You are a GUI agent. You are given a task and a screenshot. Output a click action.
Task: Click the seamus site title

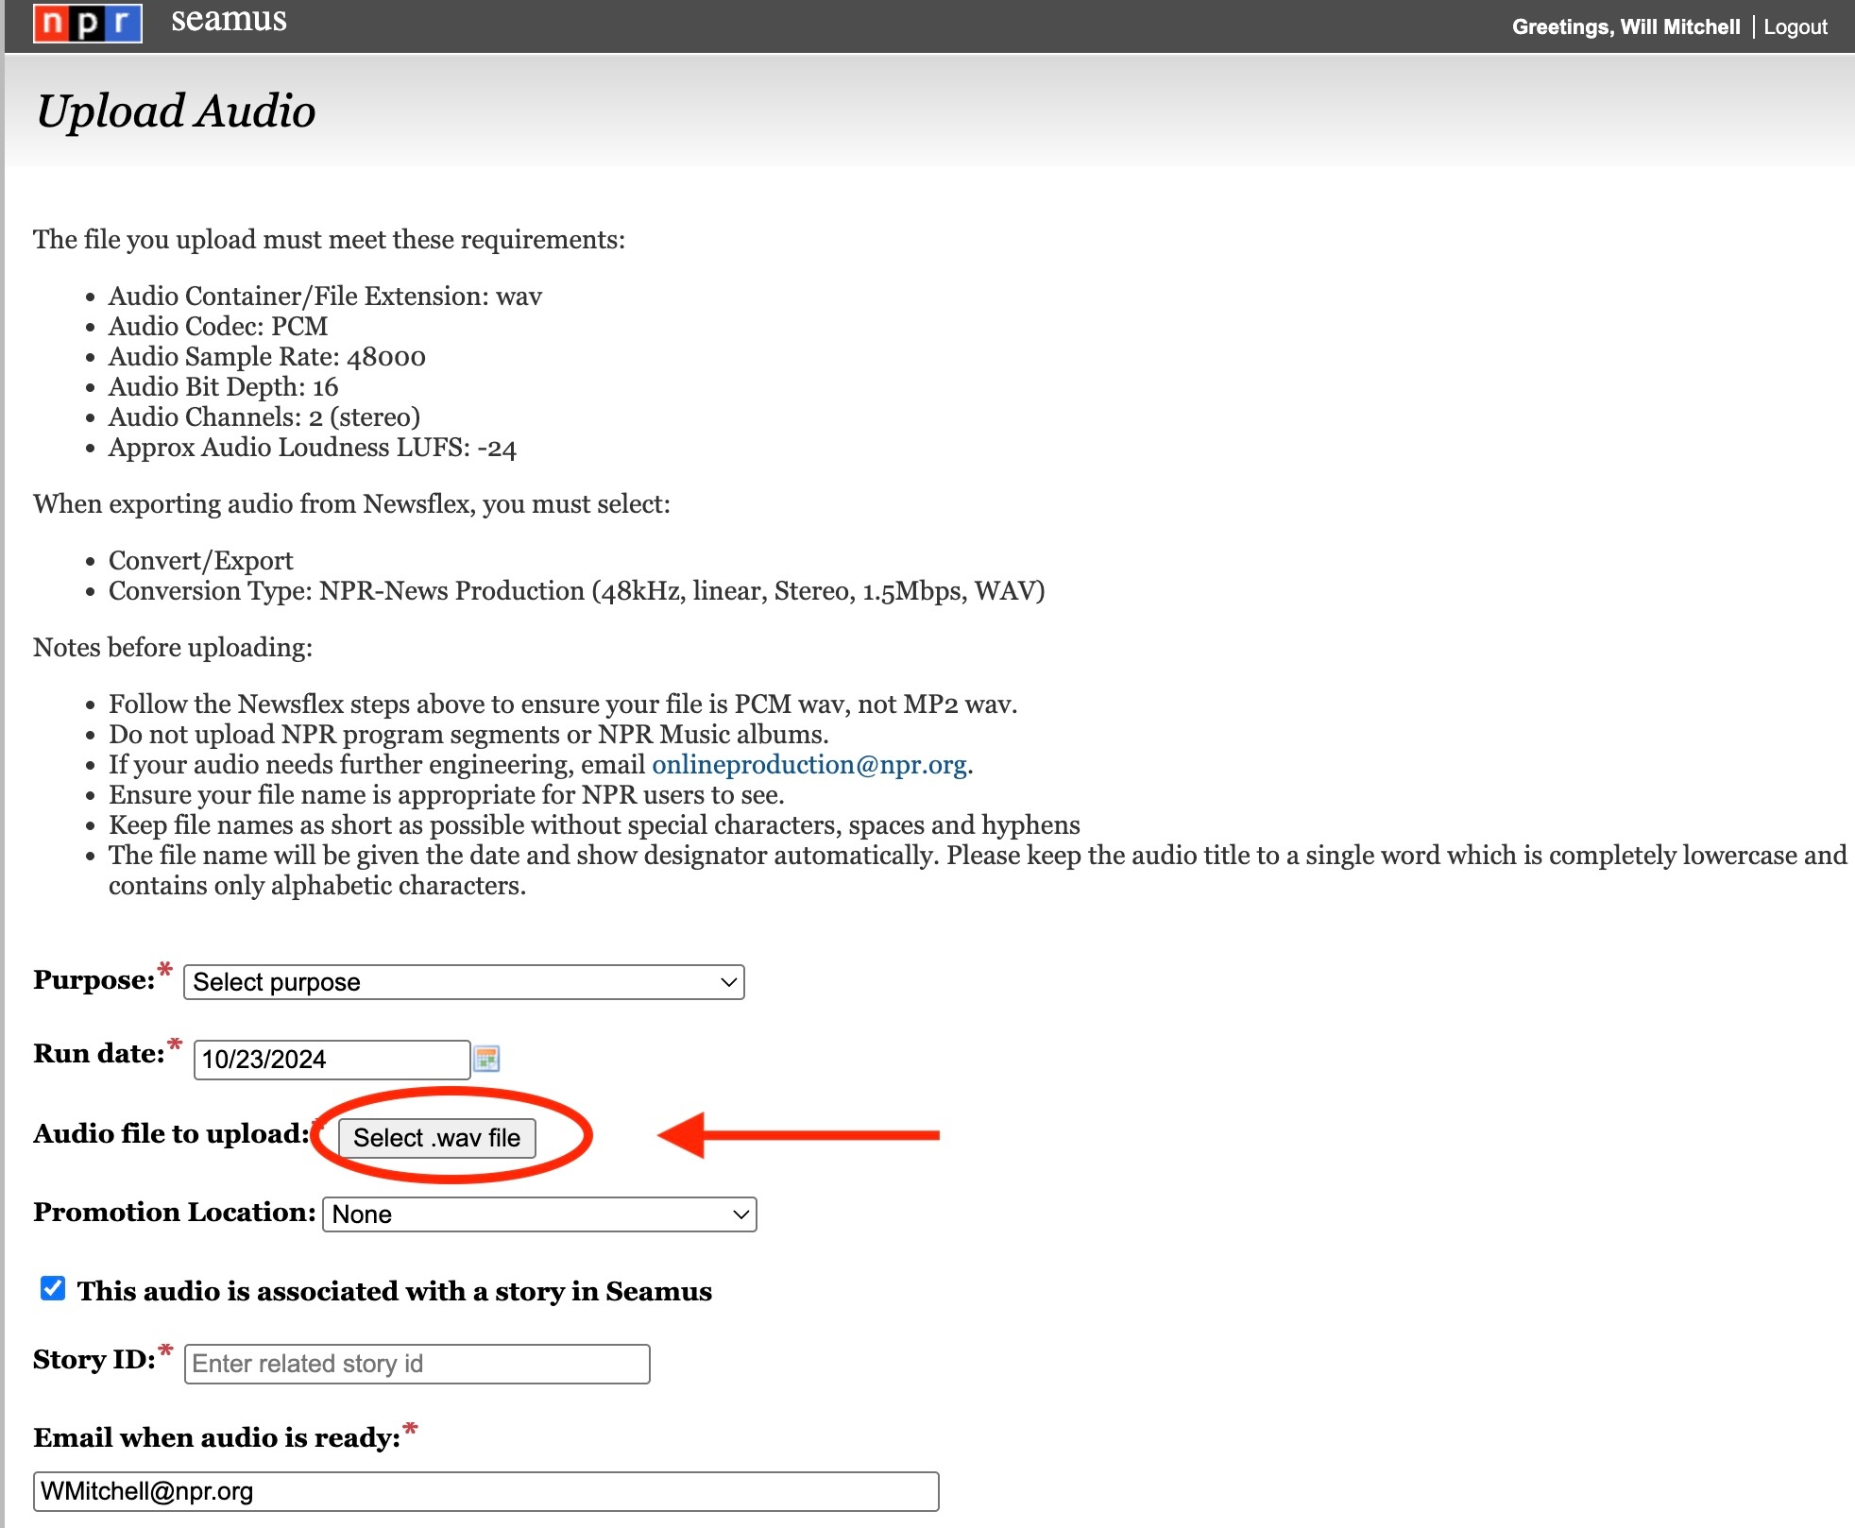coord(229,19)
